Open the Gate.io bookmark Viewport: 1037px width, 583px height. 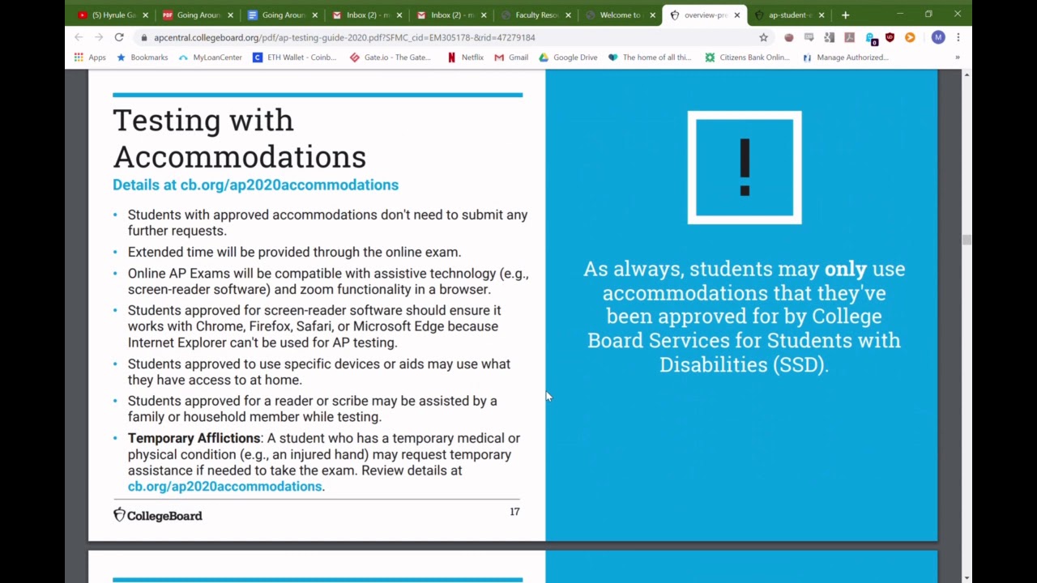[x=390, y=57]
